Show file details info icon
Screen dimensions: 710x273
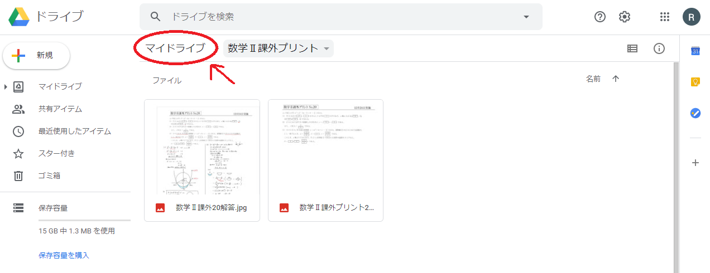tap(659, 48)
